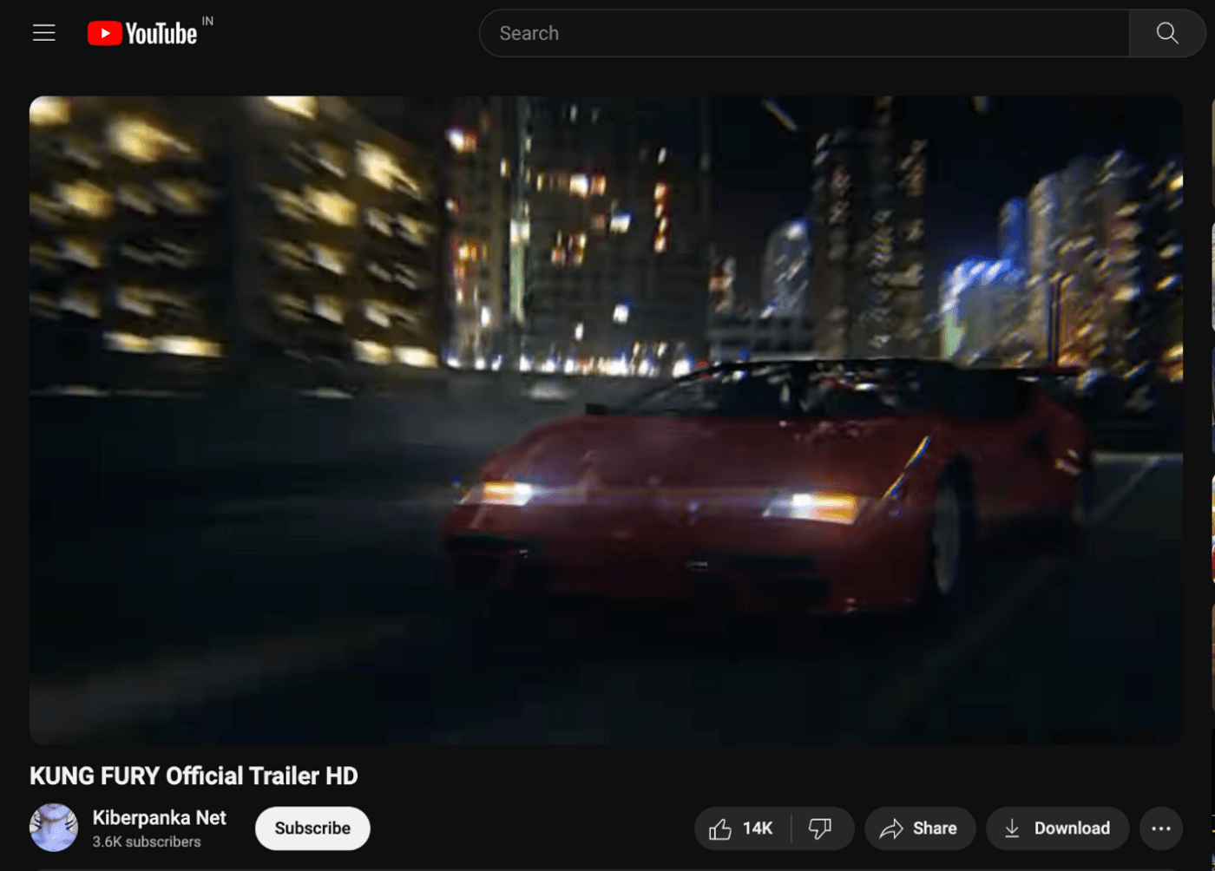Open Kiberpanka Net channel avatar
Image resolution: width=1215 pixels, height=871 pixels.
[x=54, y=828]
